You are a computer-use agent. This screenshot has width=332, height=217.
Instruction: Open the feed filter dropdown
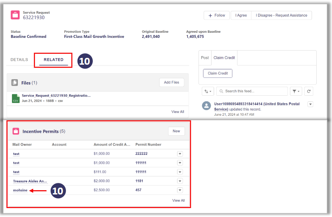(x=296, y=91)
